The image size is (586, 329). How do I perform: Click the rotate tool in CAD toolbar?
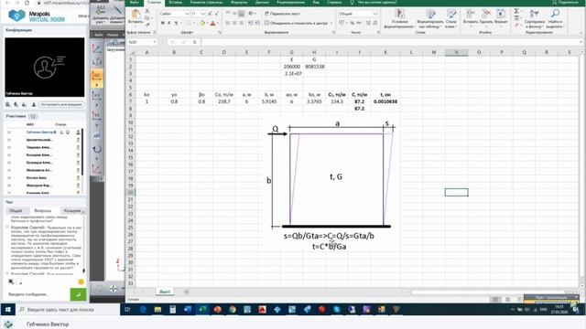97,150
